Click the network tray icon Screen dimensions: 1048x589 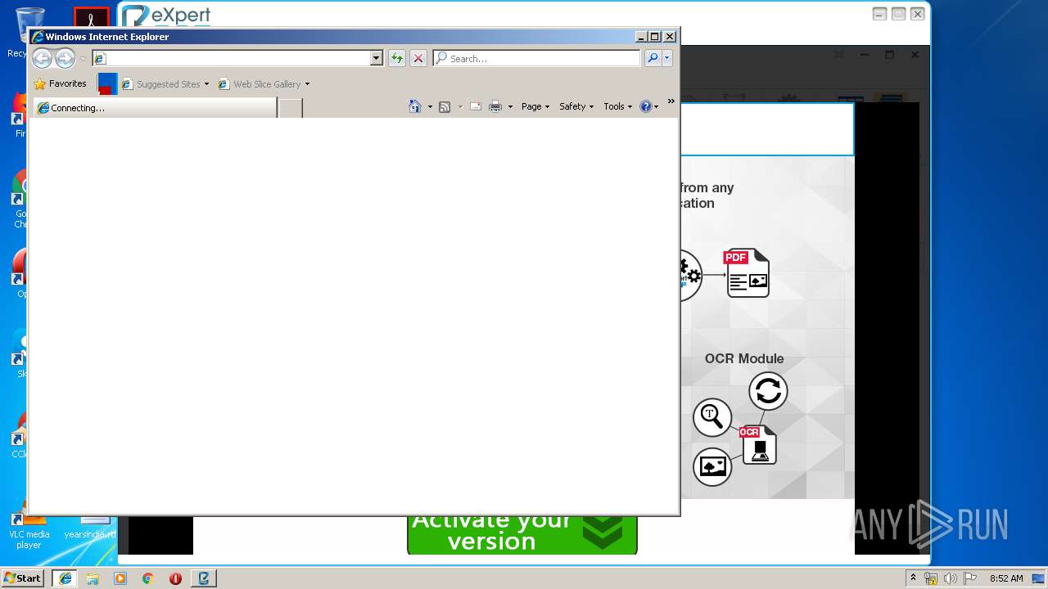click(x=931, y=578)
